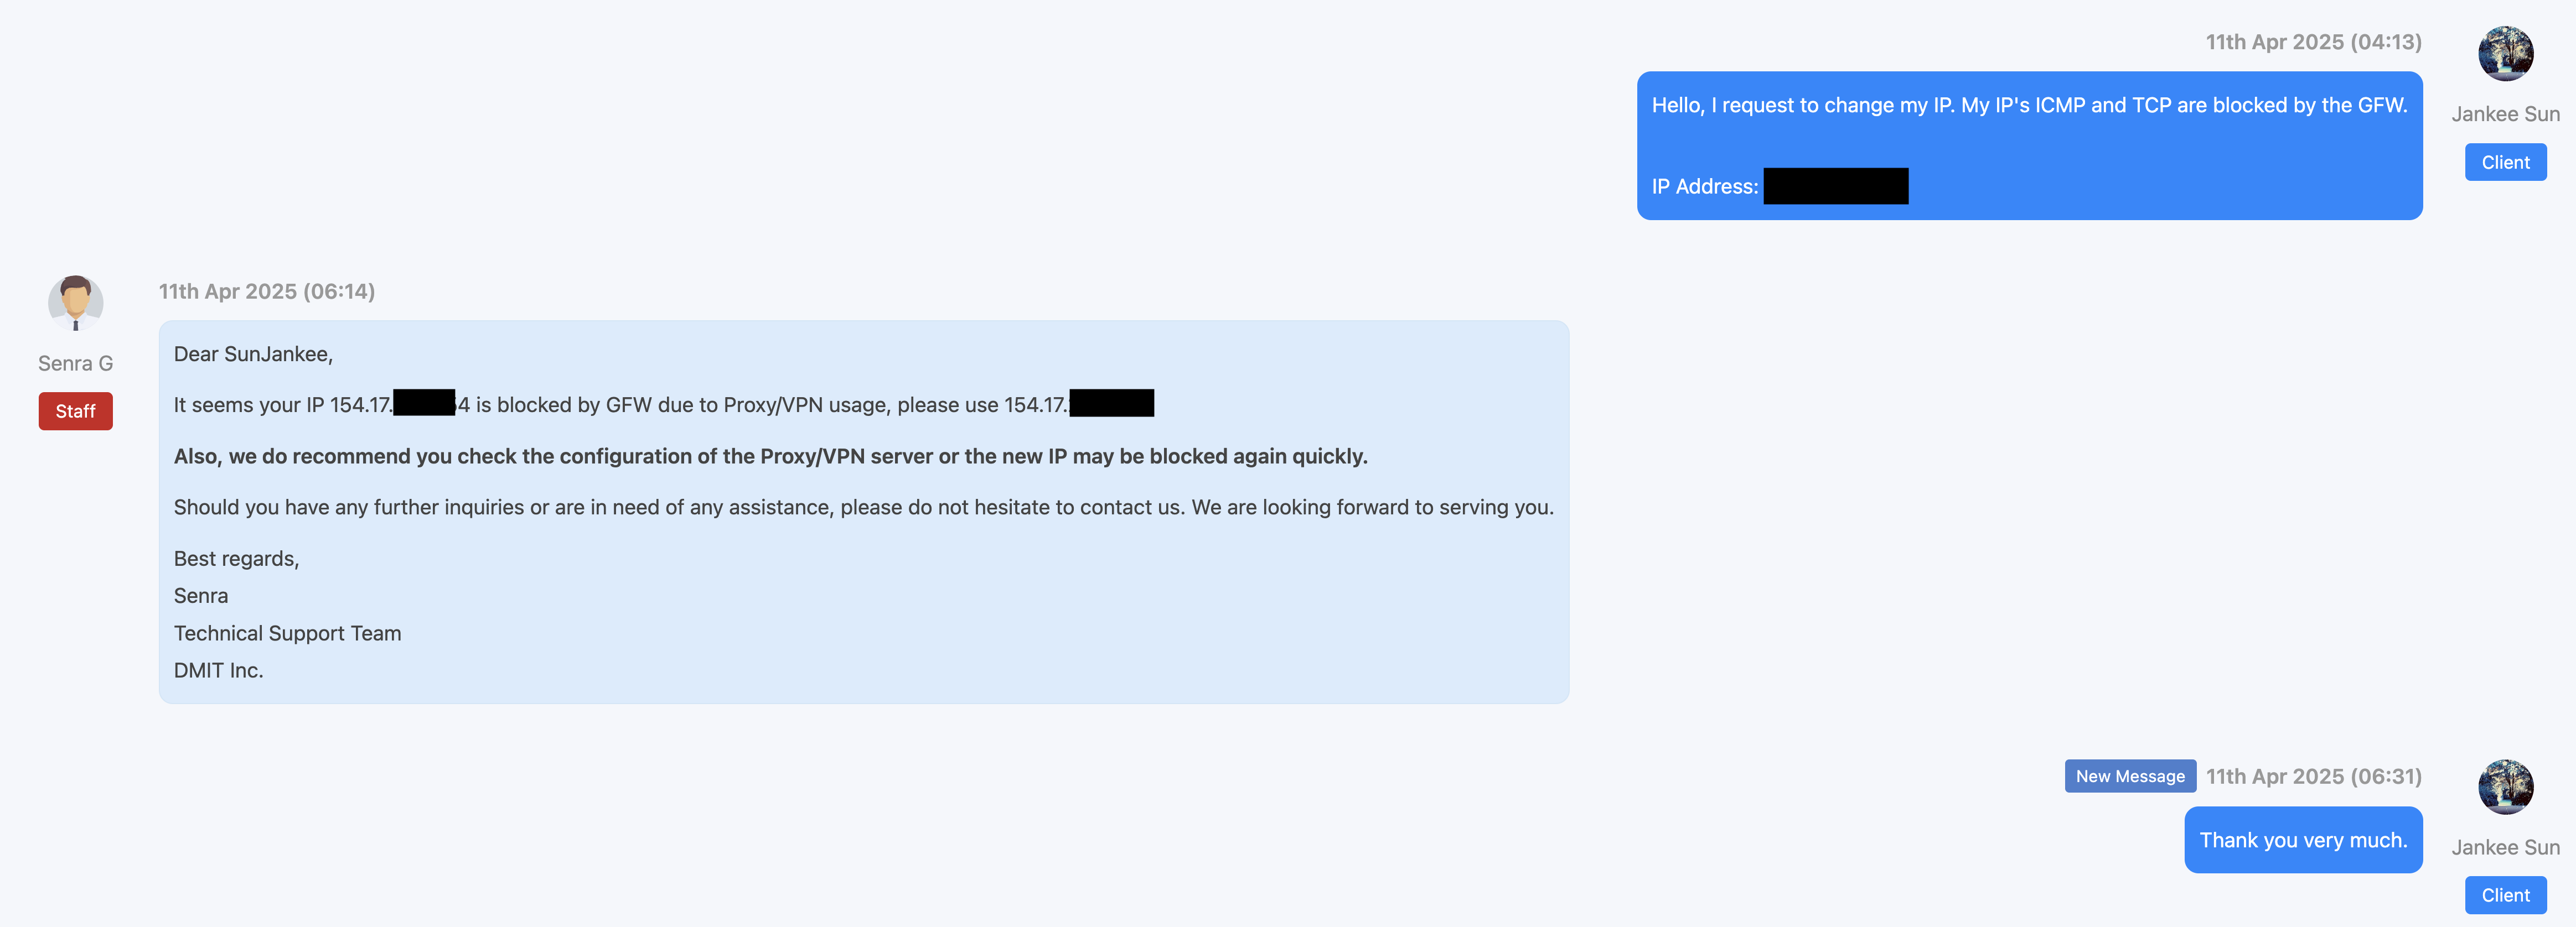Click the 11th Apr 2025 (06:14) timestamp
Viewport: 2576px width, 927px height.
(267, 291)
